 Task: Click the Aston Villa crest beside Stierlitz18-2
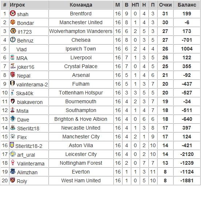coord(12,145)
